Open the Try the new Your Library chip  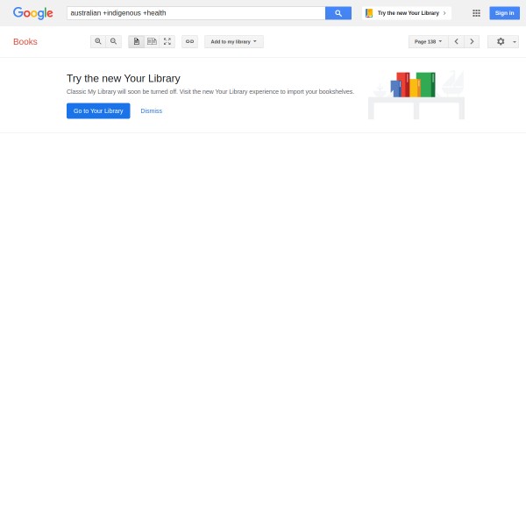point(407,13)
